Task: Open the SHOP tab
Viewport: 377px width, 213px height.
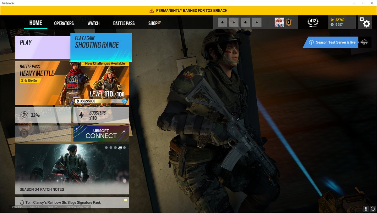Action: (x=153, y=23)
